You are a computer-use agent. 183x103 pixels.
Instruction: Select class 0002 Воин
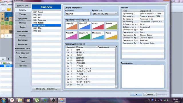pyautogui.click(x=46, y=15)
